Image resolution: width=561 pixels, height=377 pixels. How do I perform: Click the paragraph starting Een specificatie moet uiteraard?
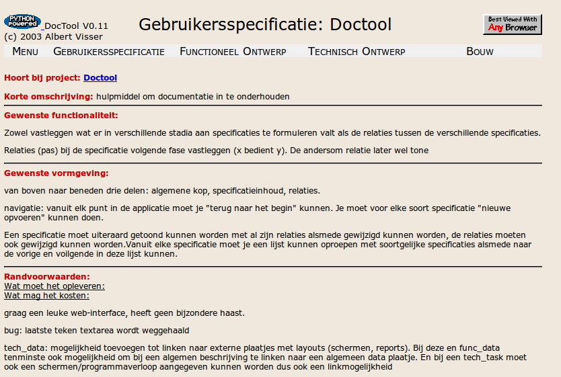(268, 245)
